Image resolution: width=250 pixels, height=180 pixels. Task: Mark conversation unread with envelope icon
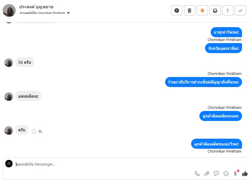pos(215,11)
